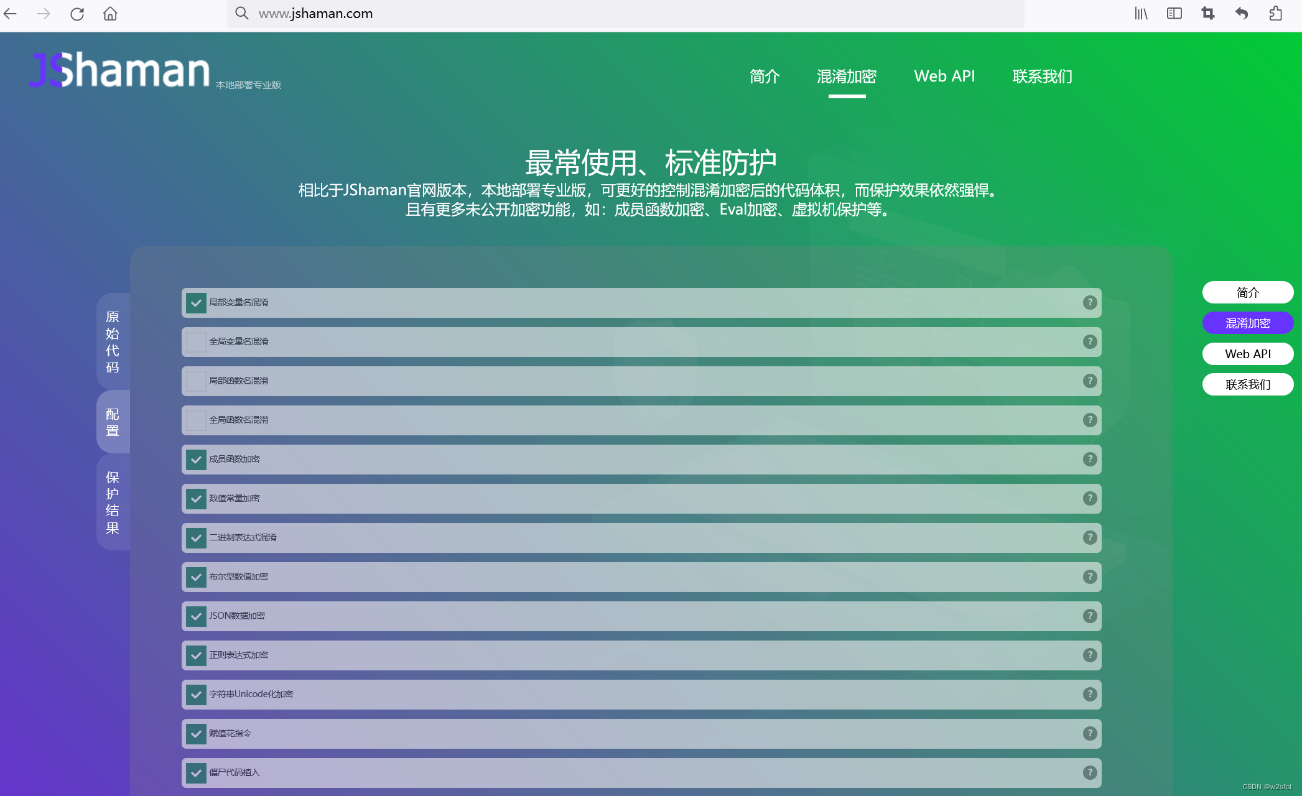Click help icon for 局部变量名混淆
This screenshot has width=1302, height=796.
point(1089,302)
